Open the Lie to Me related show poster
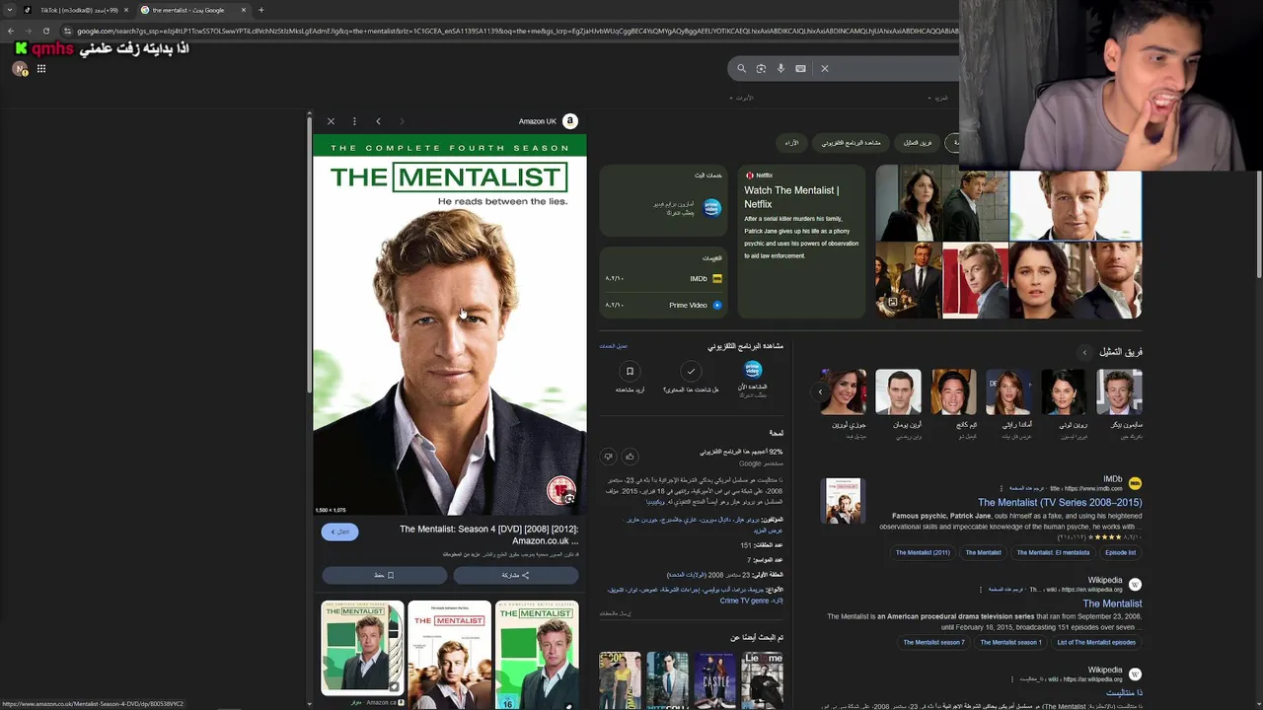 (x=763, y=679)
